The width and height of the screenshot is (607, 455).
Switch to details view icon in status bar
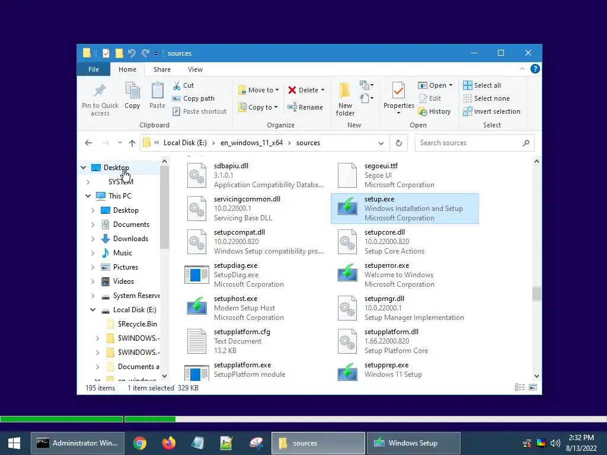pyautogui.click(x=520, y=387)
